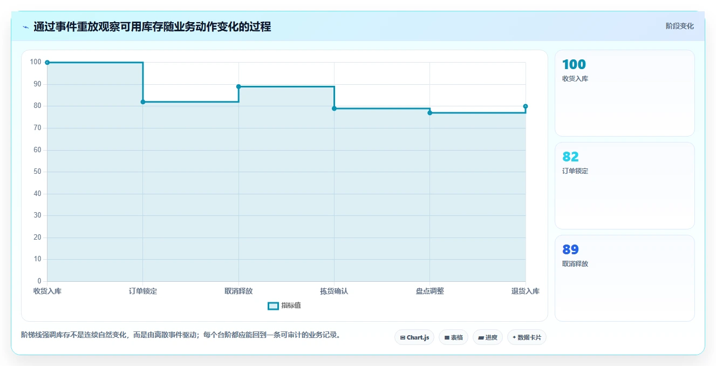Click the x-axis label 退货入库
Screen dimensions: 716x366
tap(526, 291)
